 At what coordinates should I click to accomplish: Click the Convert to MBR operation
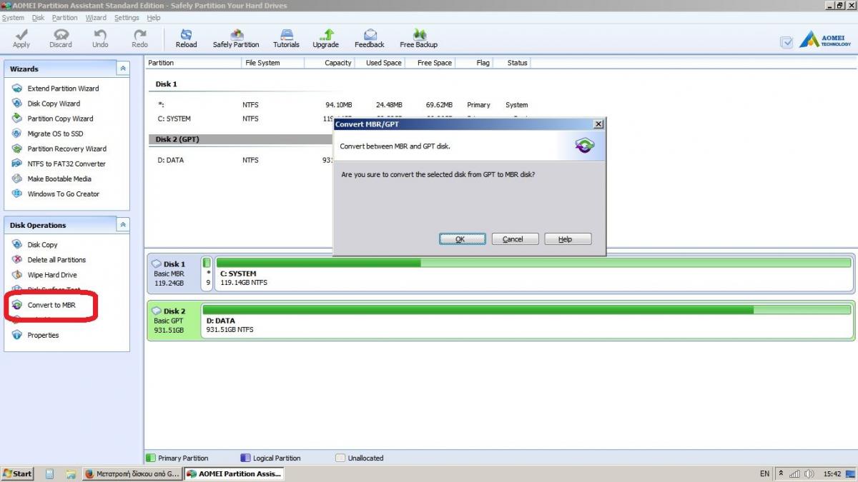[x=44, y=305]
